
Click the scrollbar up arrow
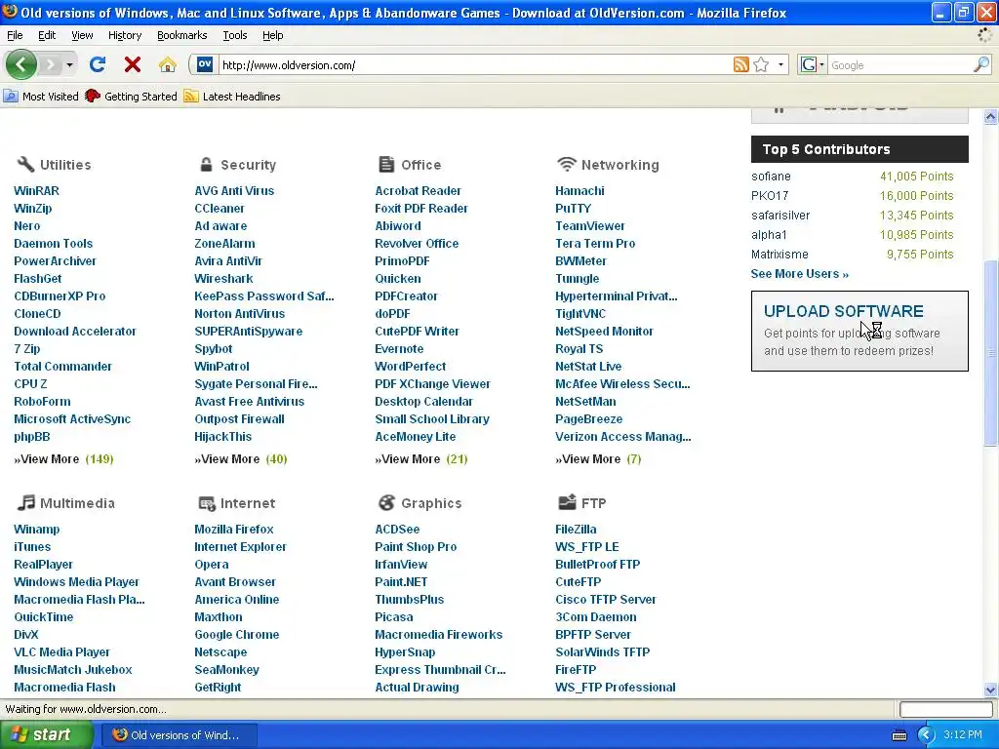click(x=990, y=116)
